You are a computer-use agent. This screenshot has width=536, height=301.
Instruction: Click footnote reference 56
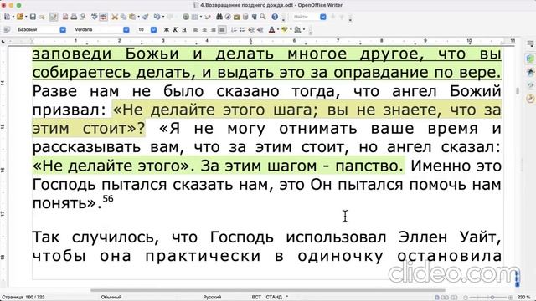click(x=108, y=198)
